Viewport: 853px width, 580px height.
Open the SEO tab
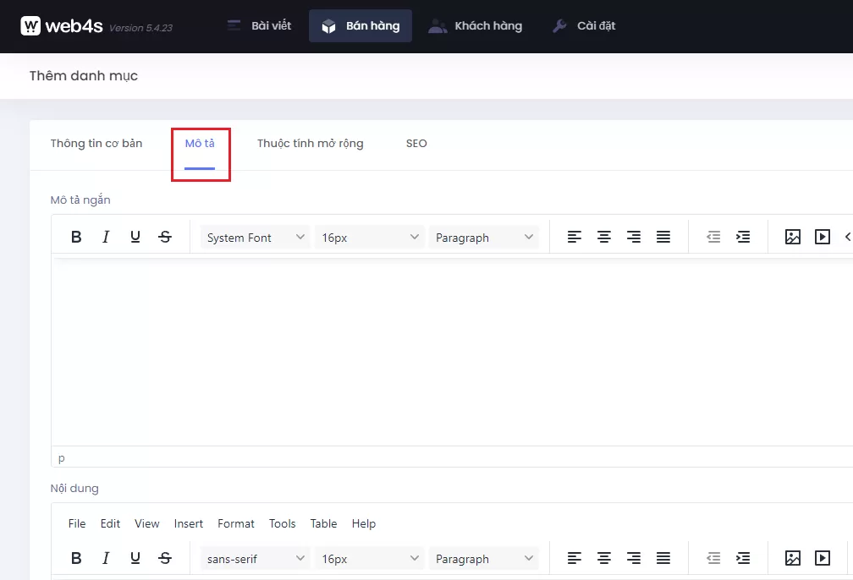416,144
